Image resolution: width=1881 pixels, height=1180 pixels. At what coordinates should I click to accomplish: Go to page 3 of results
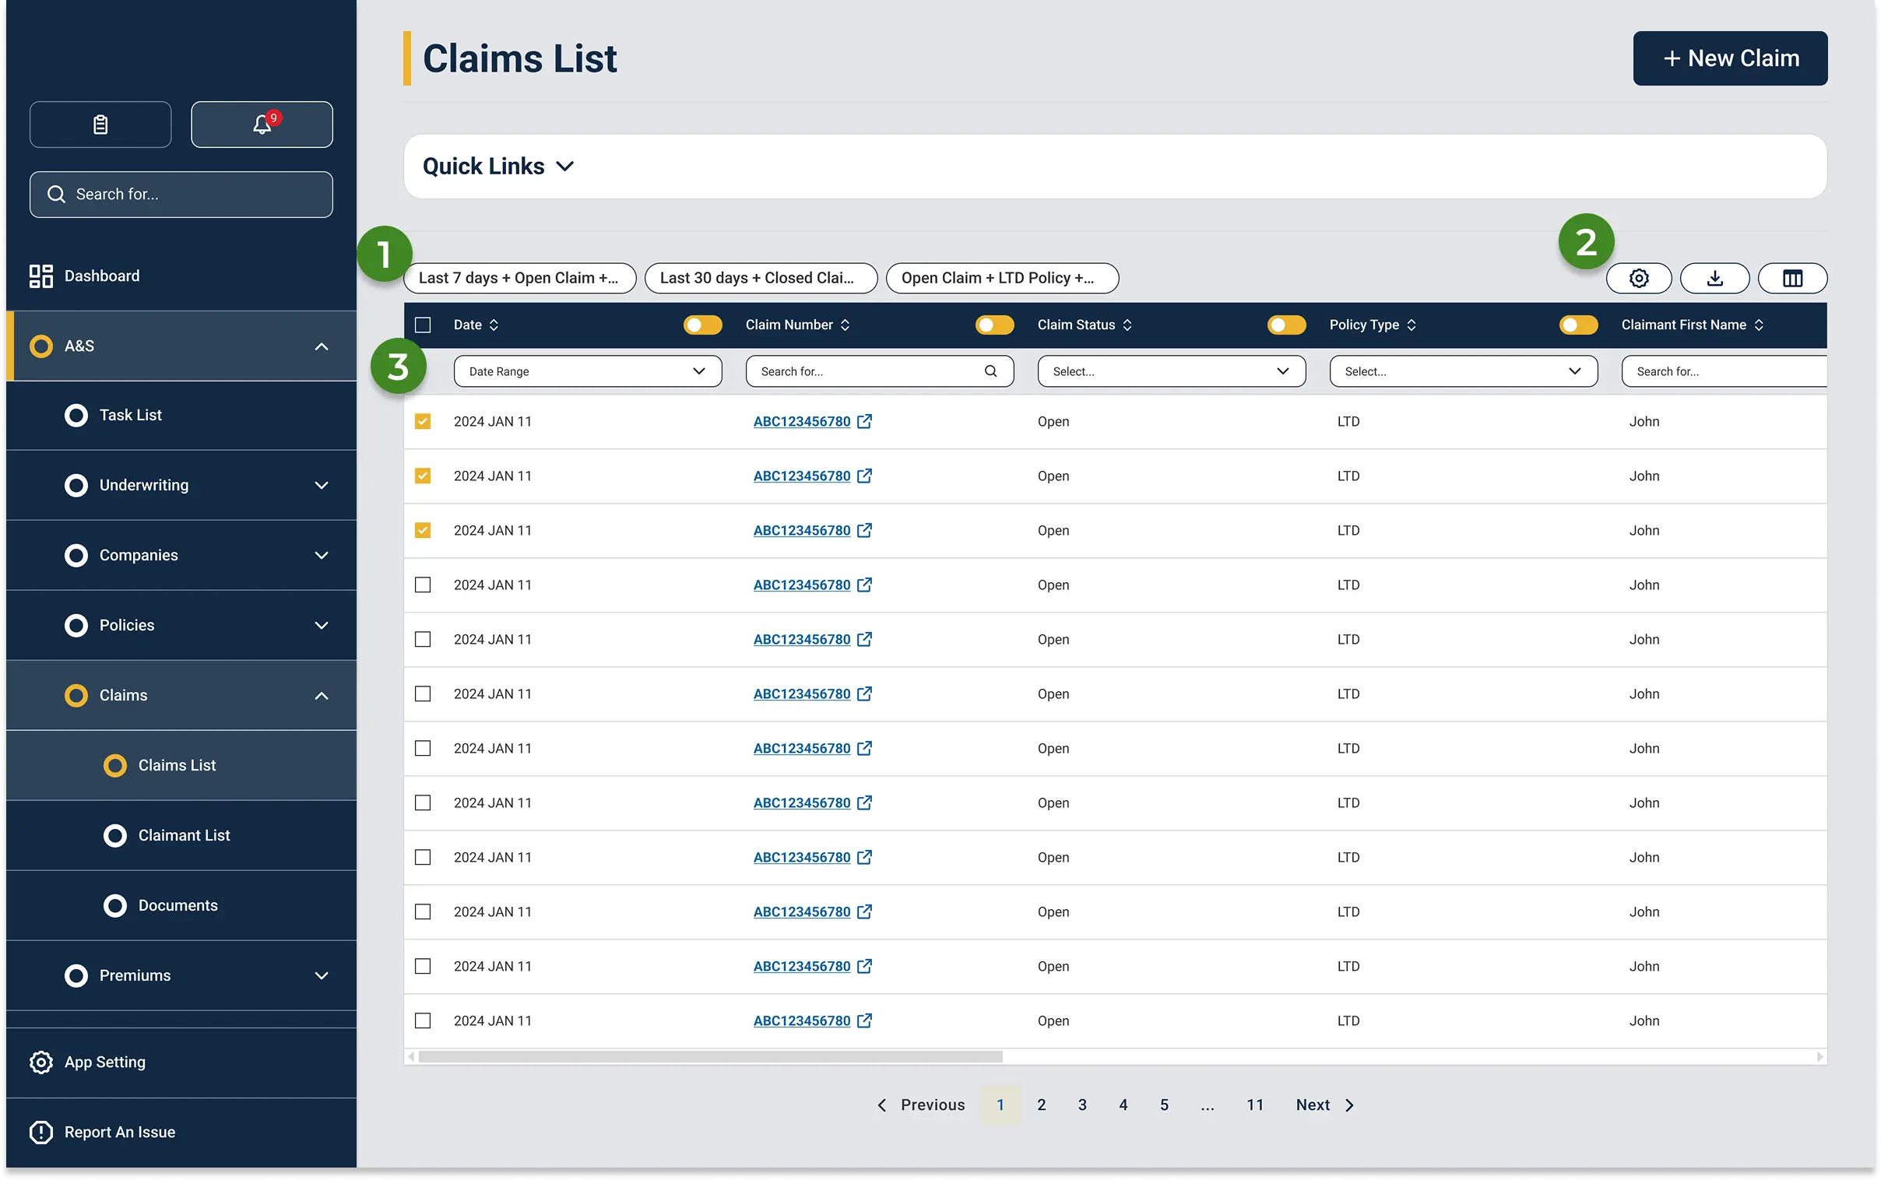[1082, 1105]
